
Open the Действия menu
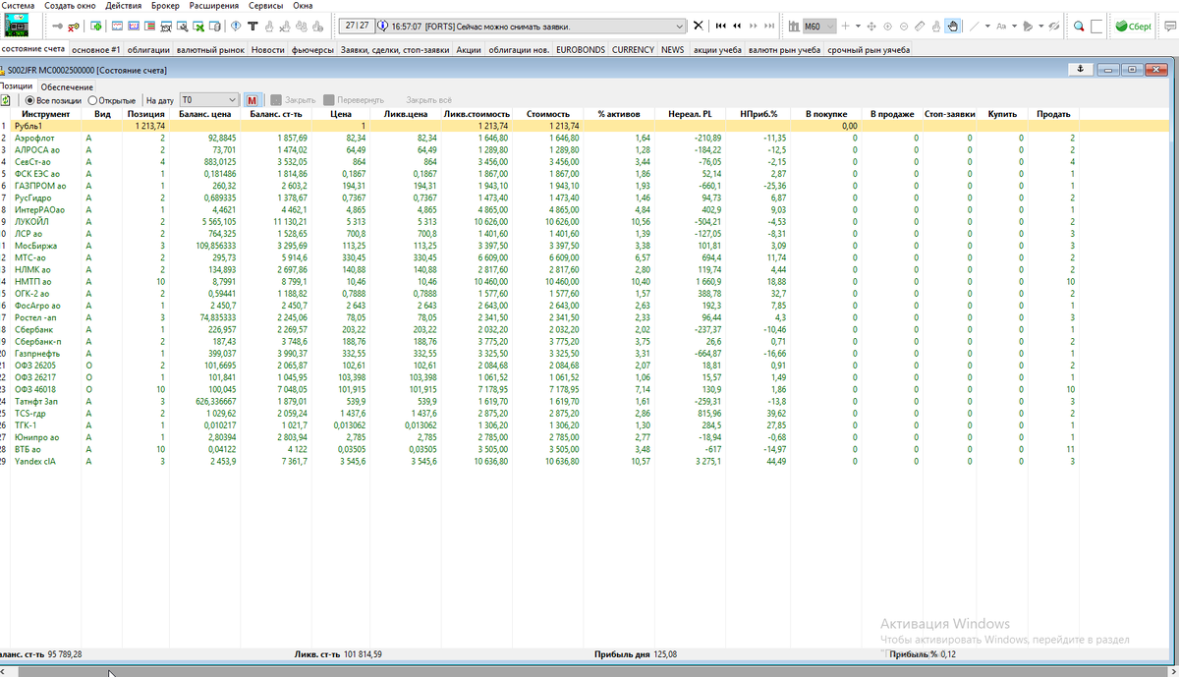point(123,6)
